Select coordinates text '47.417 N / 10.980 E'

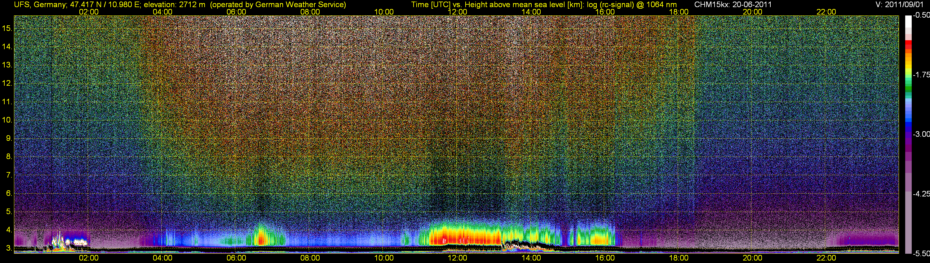coord(105,5)
